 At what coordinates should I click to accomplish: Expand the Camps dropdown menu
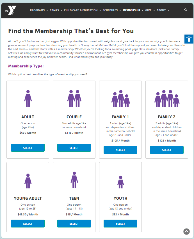(56, 10)
